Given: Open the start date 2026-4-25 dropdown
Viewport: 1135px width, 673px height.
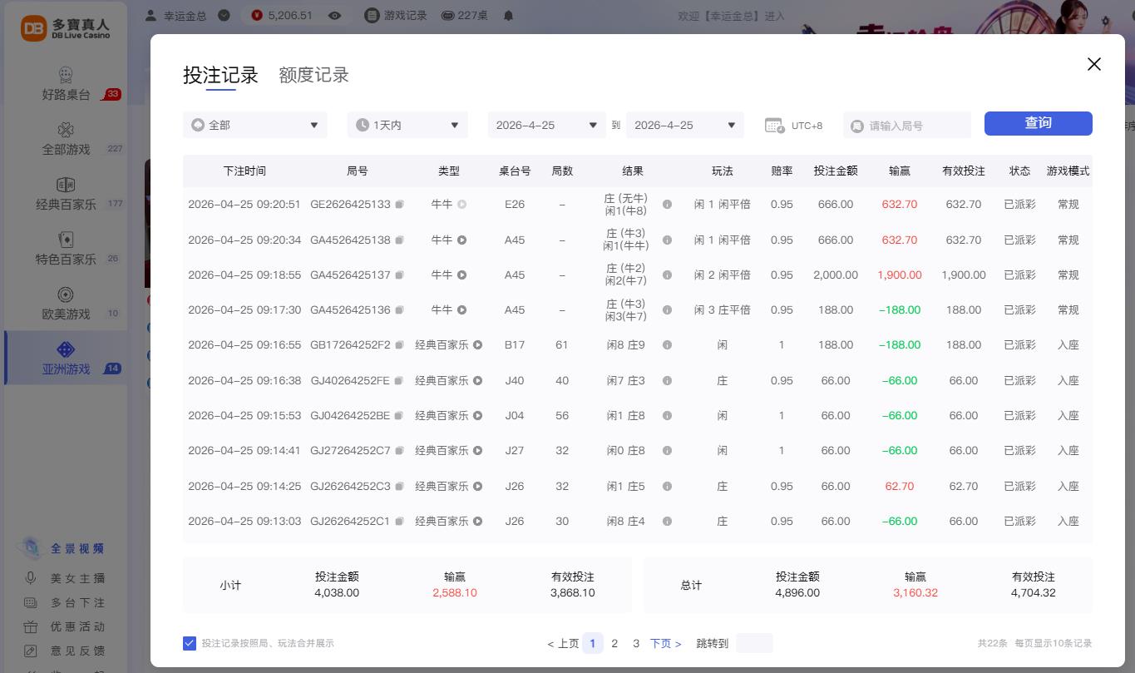Looking at the screenshot, I should (546, 125).
